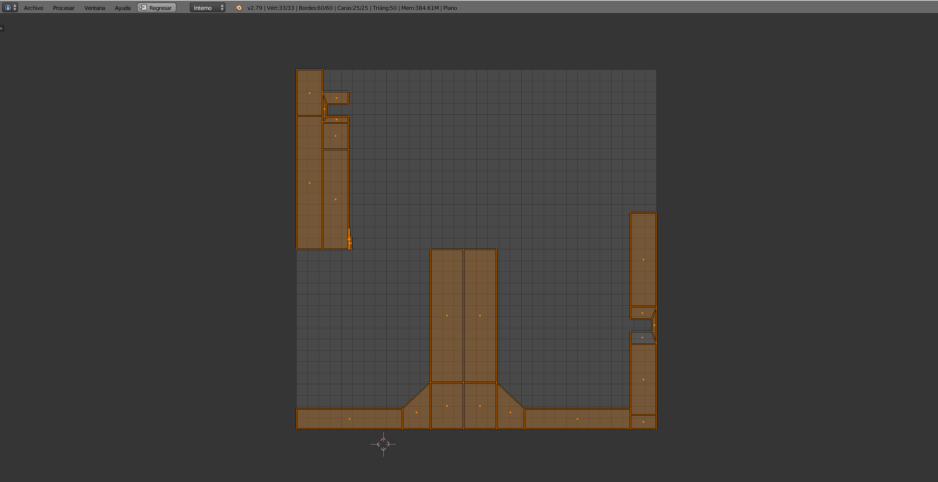Click the scene statistics text in header
The height and width of the screenshot is (482, 938).
tap(352, 8)
